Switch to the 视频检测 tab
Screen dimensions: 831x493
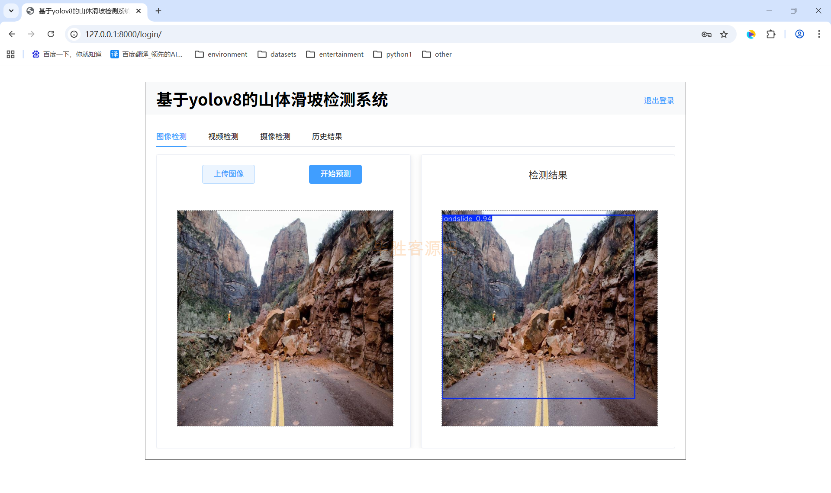pos(223,137)
